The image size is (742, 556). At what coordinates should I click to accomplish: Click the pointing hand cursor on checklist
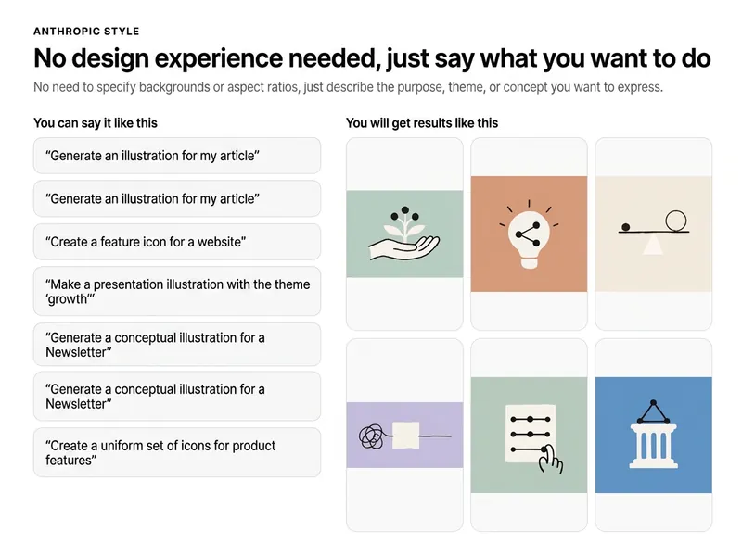pyautogui.click(x=551, y=460)
